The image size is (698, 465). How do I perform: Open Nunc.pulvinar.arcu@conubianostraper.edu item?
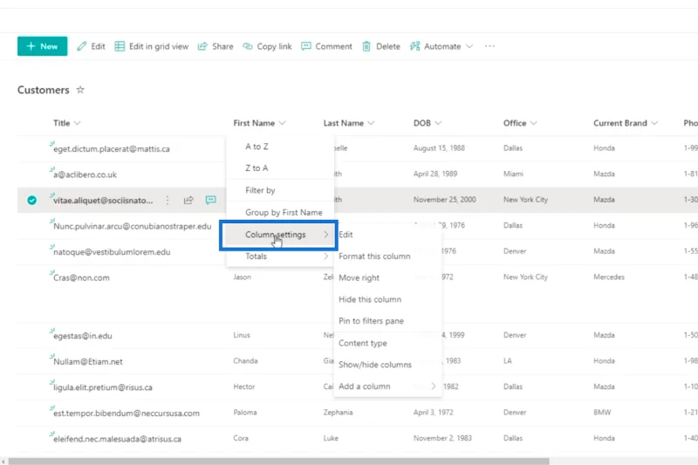point(133,226)
